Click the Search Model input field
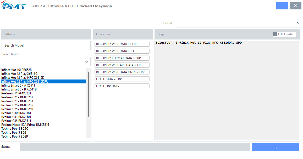The height and width of the screenshot is (159, 303). click(46, 46)
